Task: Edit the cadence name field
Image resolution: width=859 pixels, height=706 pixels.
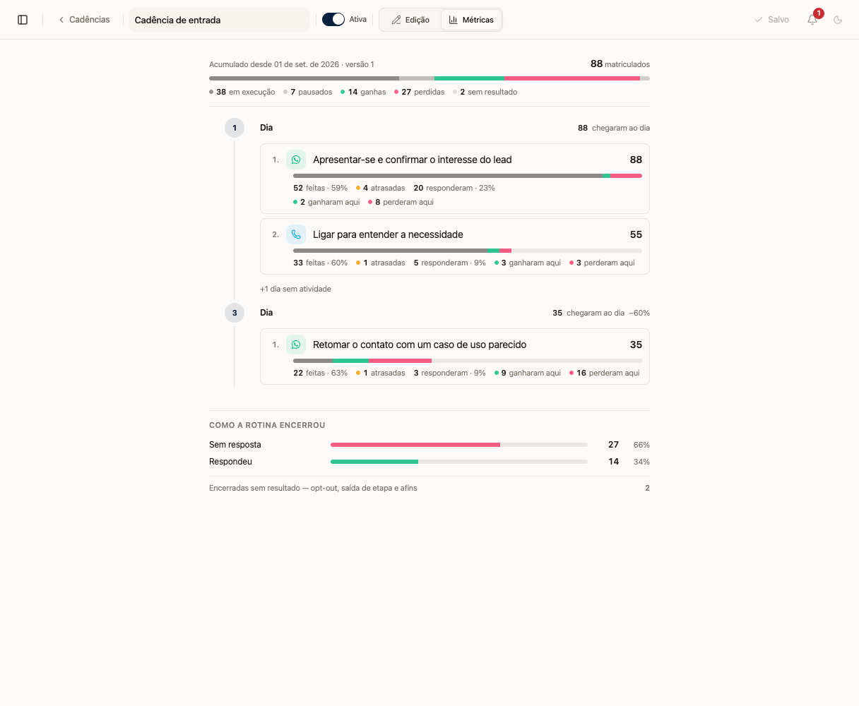Action: (219, 20)
